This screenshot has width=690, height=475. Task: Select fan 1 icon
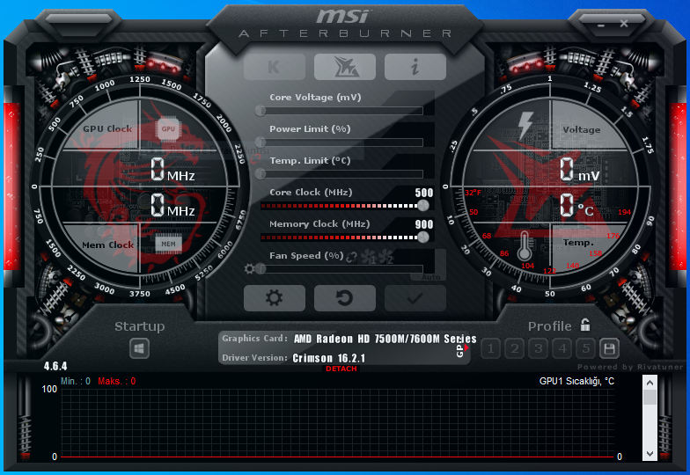coord(368,257)
